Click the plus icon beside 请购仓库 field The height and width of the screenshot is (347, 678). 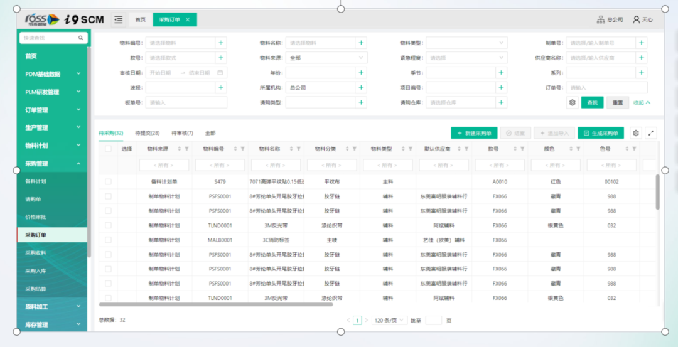pos(501,102)
